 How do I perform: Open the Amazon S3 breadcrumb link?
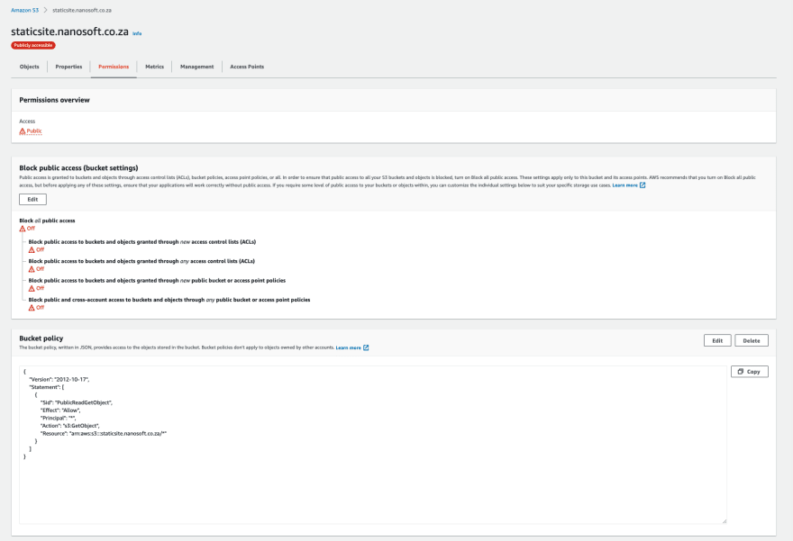coord(25,10)
